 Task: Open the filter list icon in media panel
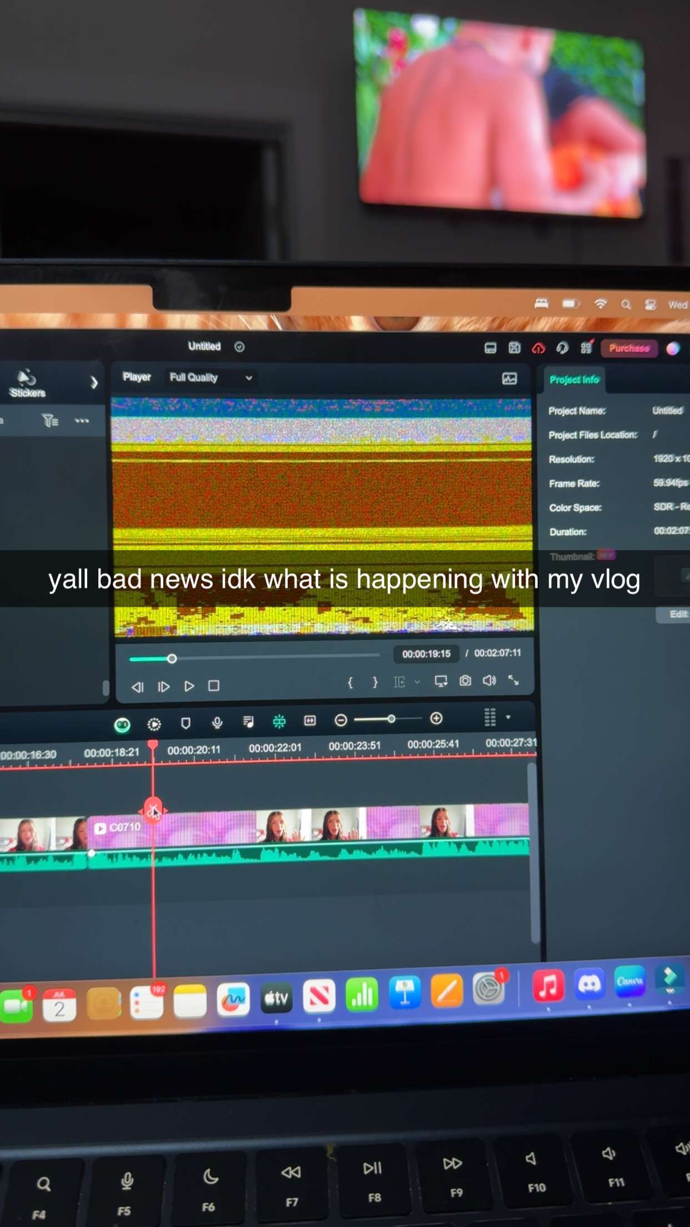point(51,421)
